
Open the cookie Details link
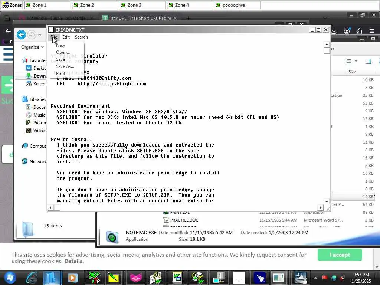tap(74, 261)
